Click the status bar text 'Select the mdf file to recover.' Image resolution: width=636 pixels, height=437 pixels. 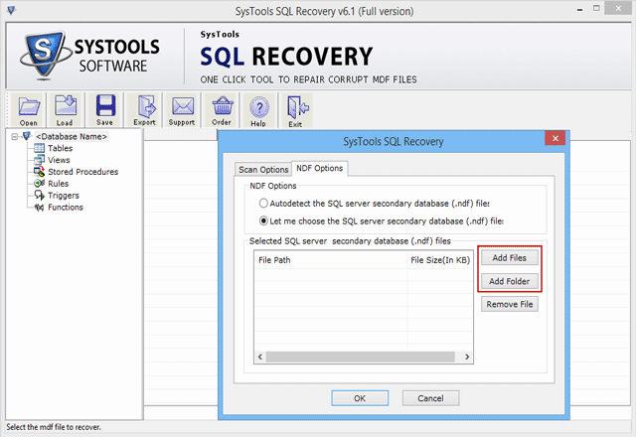(54, 427)
